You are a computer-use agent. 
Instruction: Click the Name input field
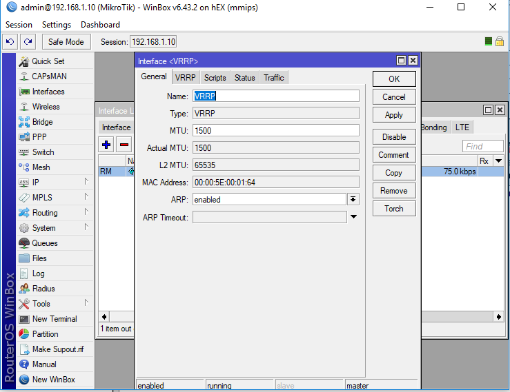click(276, 96)
